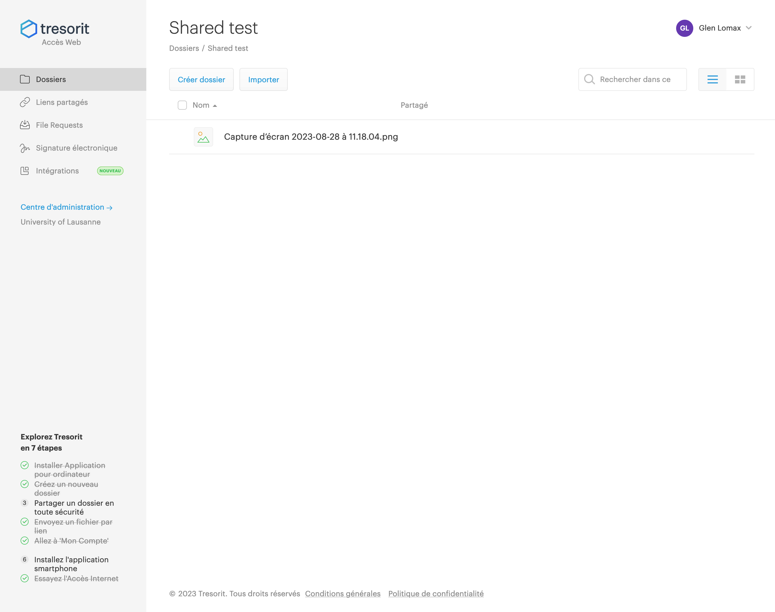The image size is (775, 612).
Task: Tick the select-all checkbox beside Nom
Action: (x=182, y=105)
